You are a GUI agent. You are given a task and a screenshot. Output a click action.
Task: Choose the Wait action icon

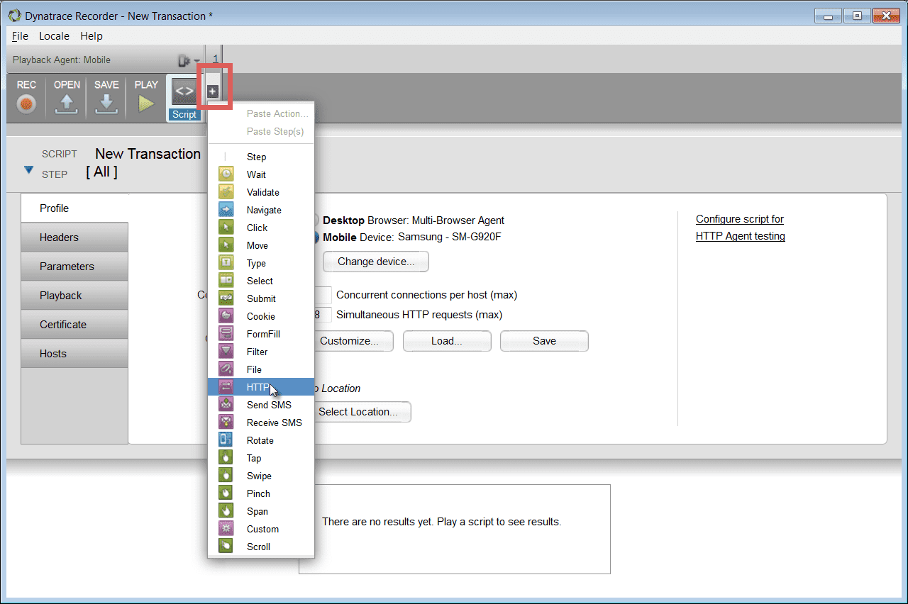(x=226, y=174)
